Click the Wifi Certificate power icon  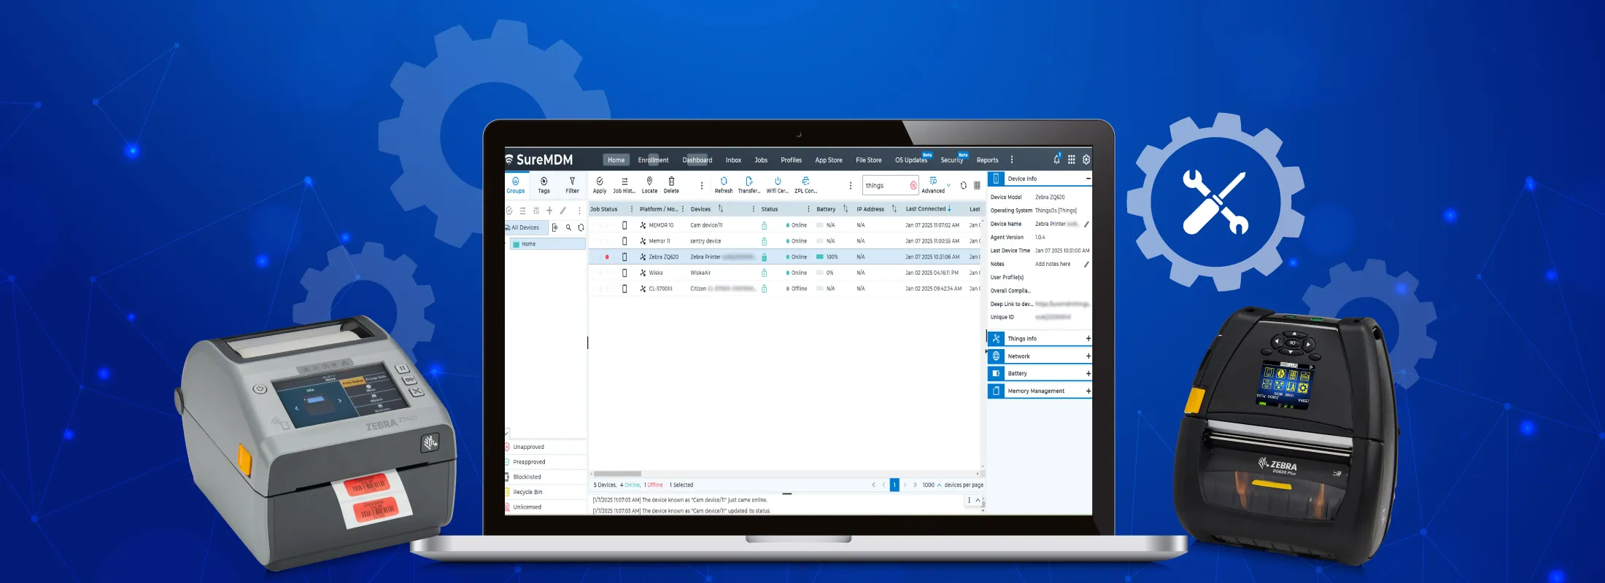tap(778, 181)
